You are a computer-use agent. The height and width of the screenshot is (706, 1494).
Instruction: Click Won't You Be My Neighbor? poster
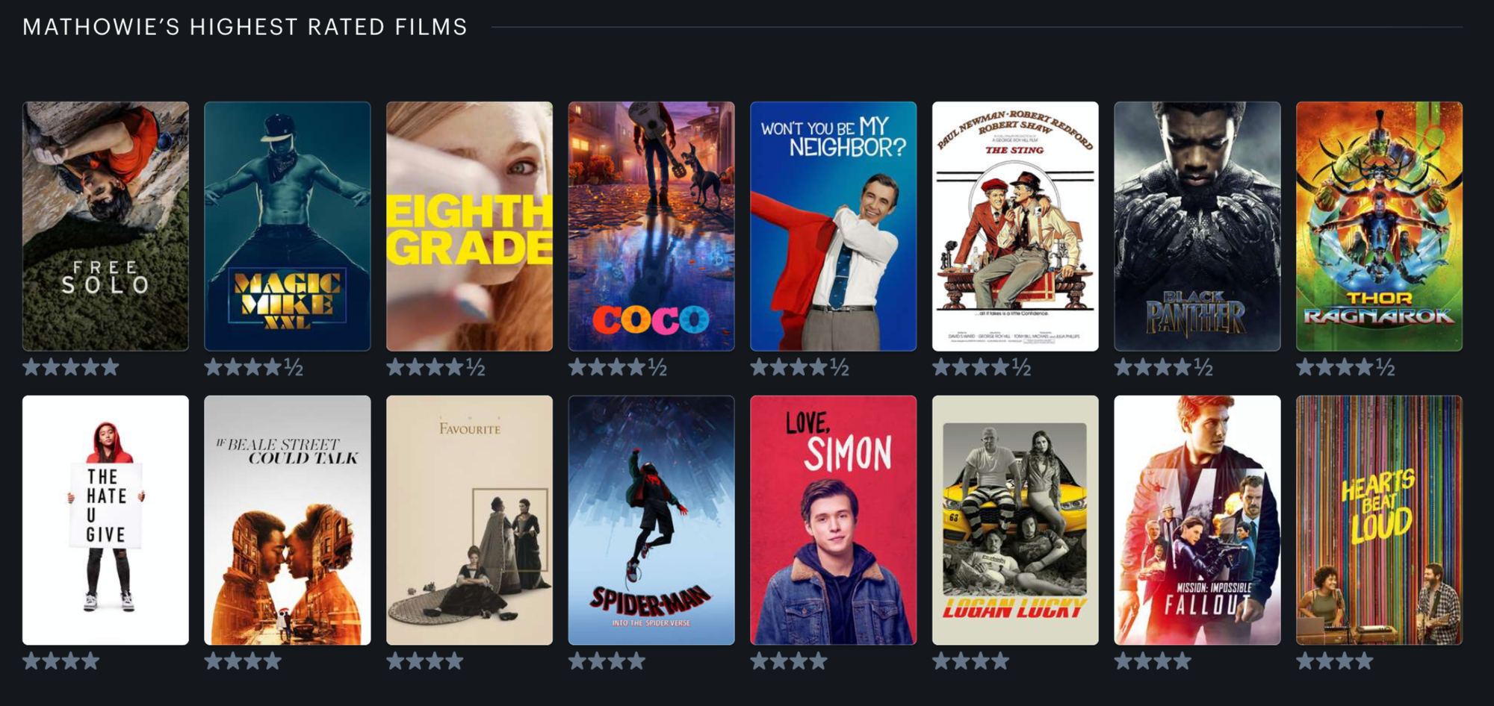click(833, 226)
